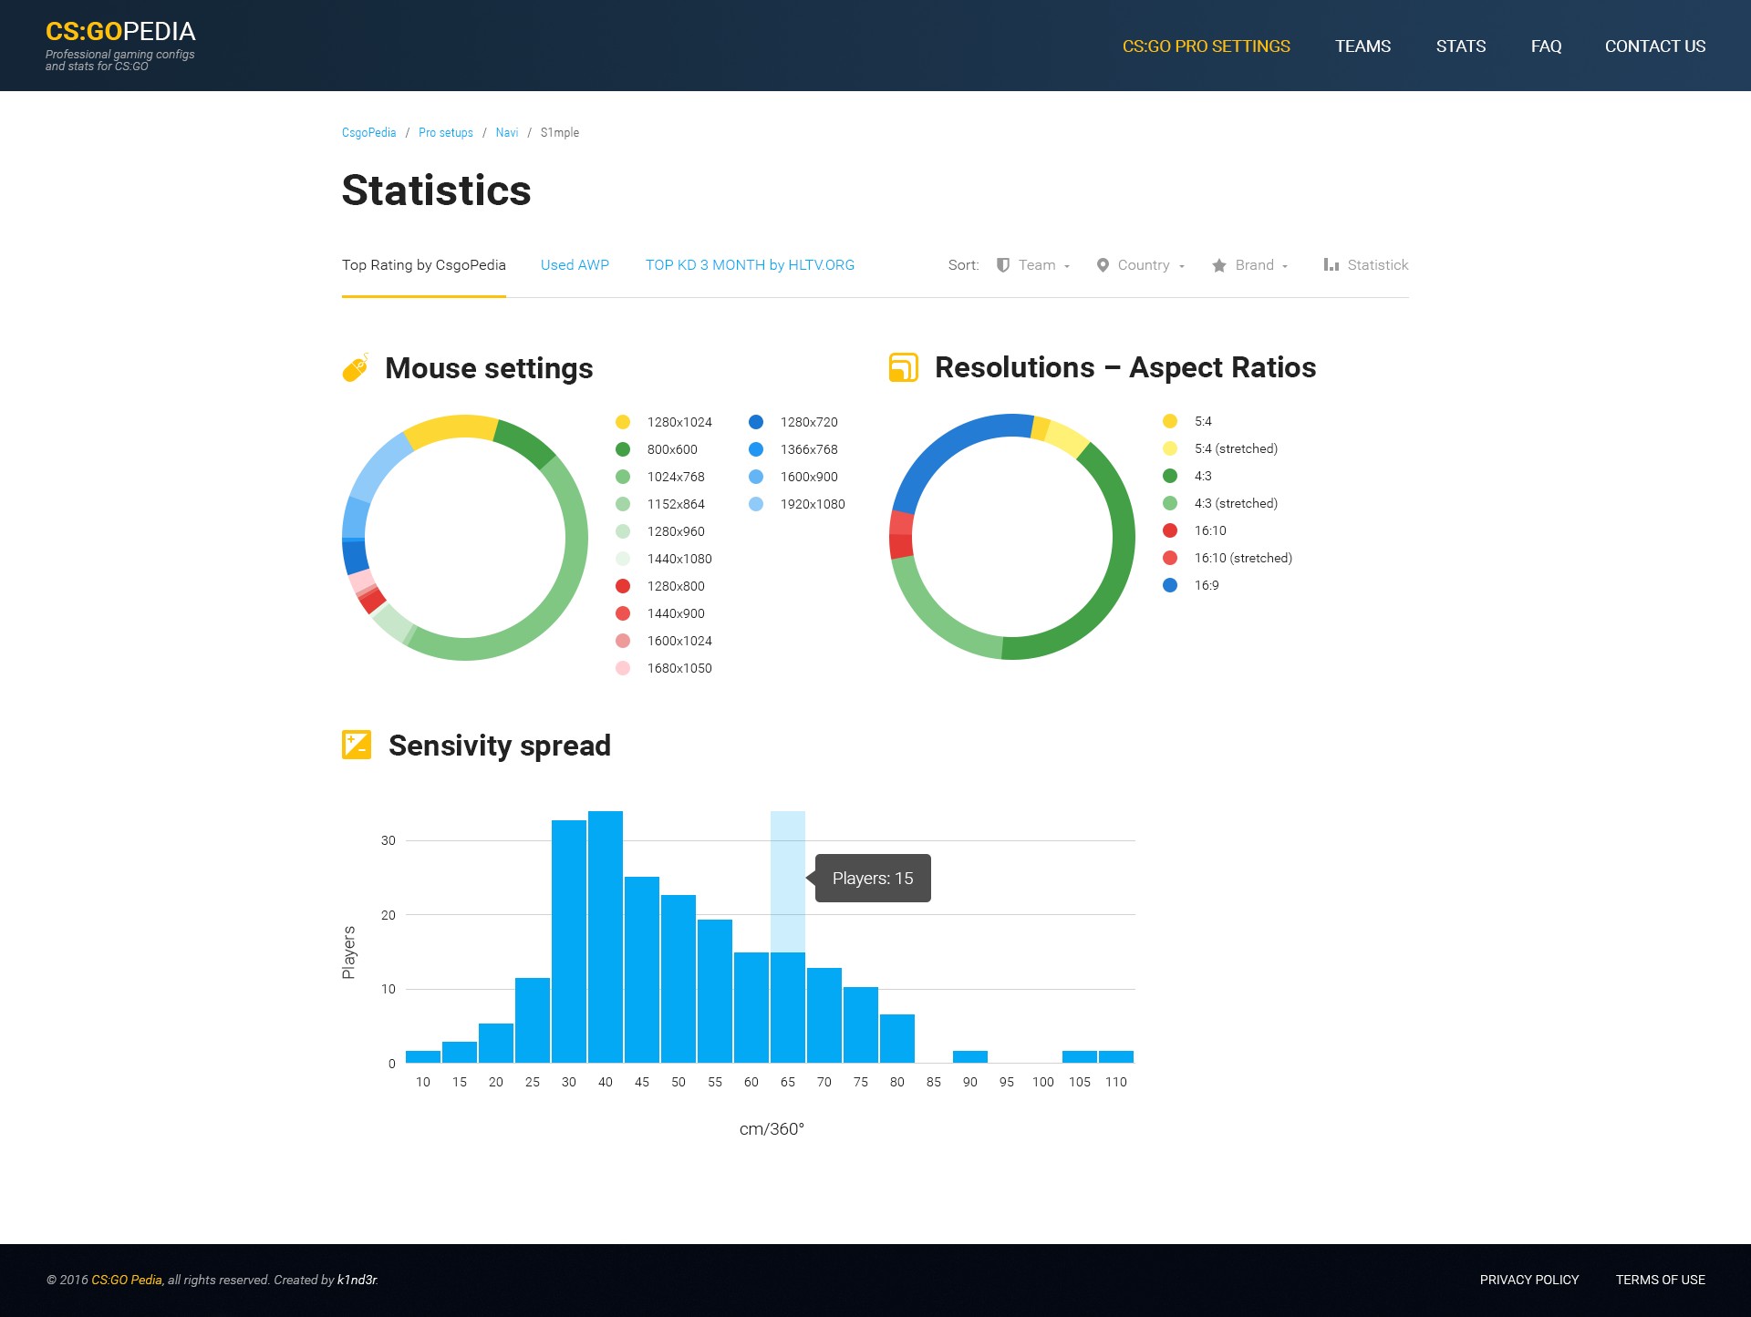1751x1317 pixels.
Task: Open the TEAMS menu item
Action: tap(1362, 46)
